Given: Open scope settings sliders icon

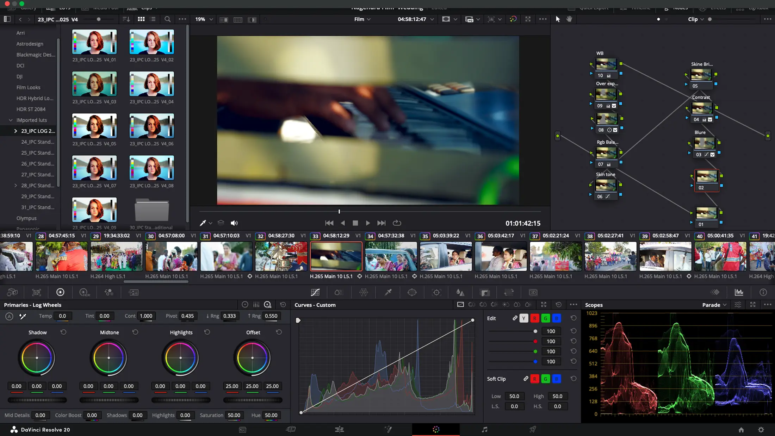Looking at the screenshot, I should (738, 305).
